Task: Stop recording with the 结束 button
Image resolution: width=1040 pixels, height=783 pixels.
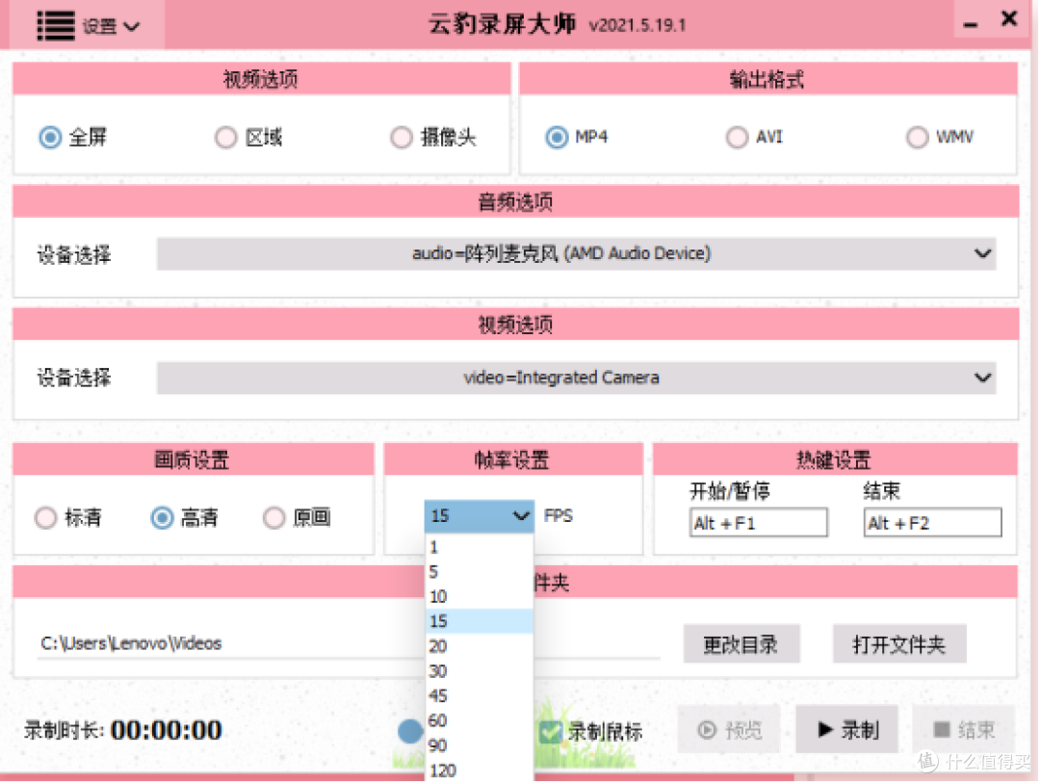Action: pos(963,730)
